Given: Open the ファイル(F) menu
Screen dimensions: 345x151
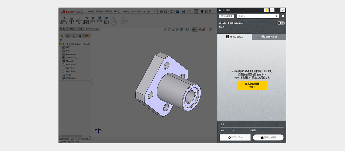Looking at the screenshot, I should click(90, 11).
